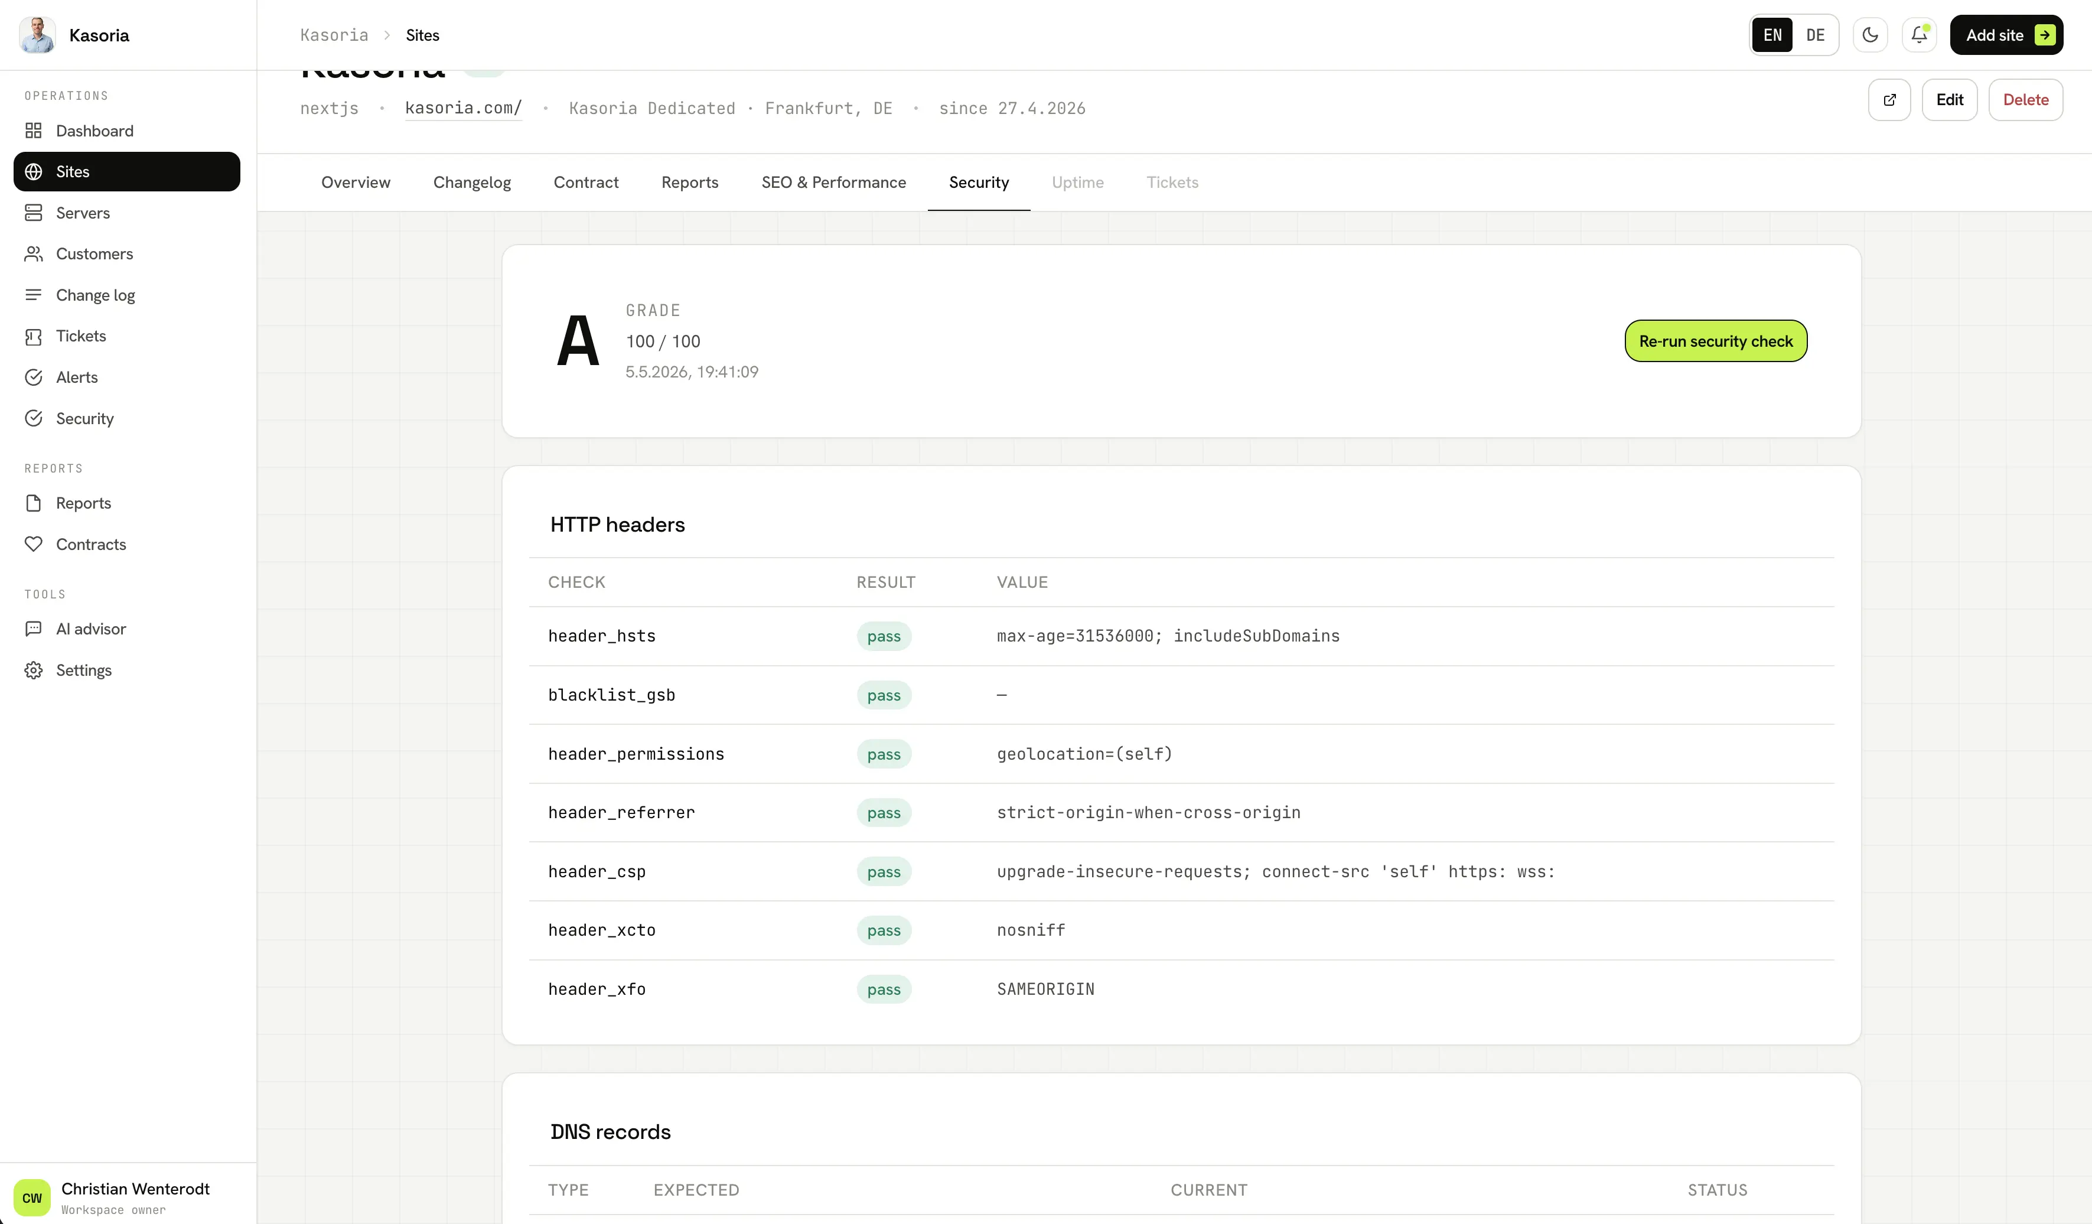Click strict-origin-when-cross-origin value

pyautogui.click(x=1148, y=813)
